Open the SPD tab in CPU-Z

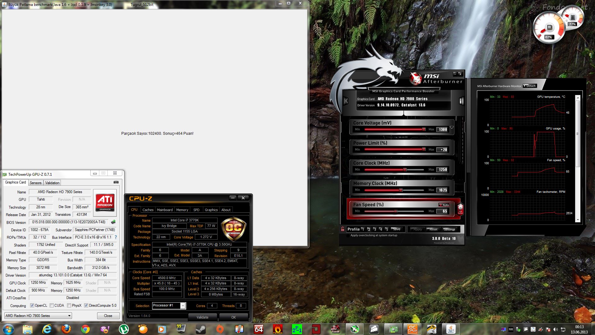tap(196, 210)
